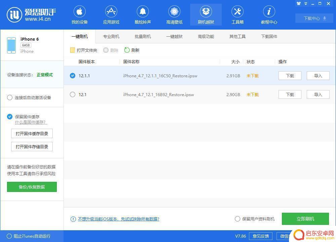This screenshot has height=242, width=336.
Task: Click 未下载 status in 12.1 row
Action: coord(252,95)
